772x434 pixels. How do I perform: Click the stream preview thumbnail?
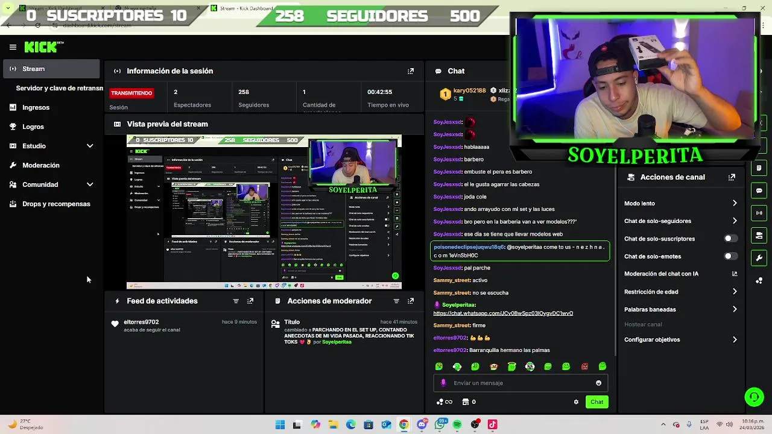tap(264, 212)
